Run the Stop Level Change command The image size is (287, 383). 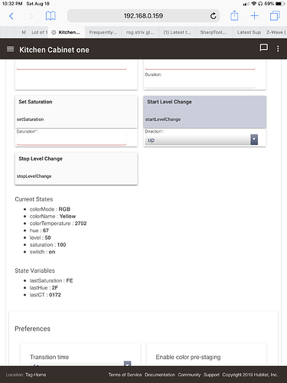tap(77, 169)
